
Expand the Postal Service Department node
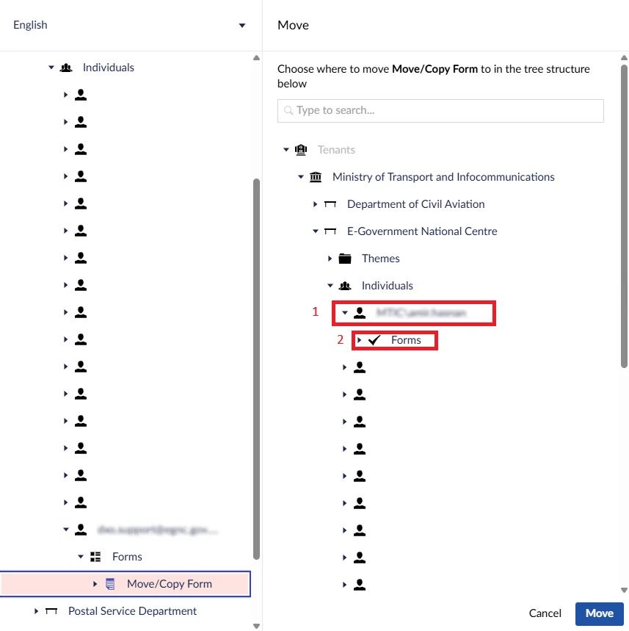coord(36,611)
